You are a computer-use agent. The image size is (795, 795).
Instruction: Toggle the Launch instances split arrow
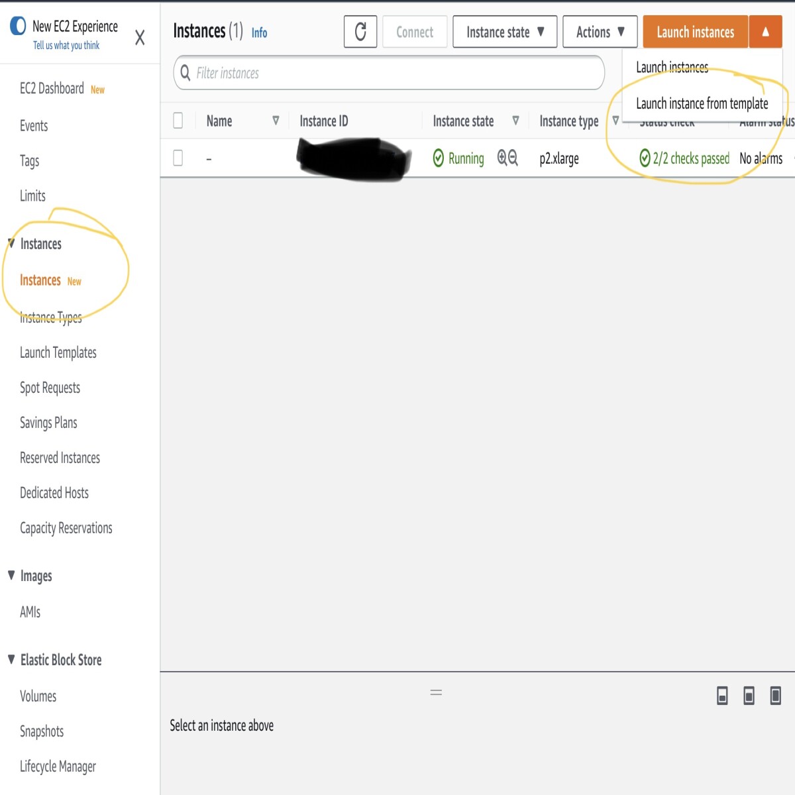click(x=766, y=32)
